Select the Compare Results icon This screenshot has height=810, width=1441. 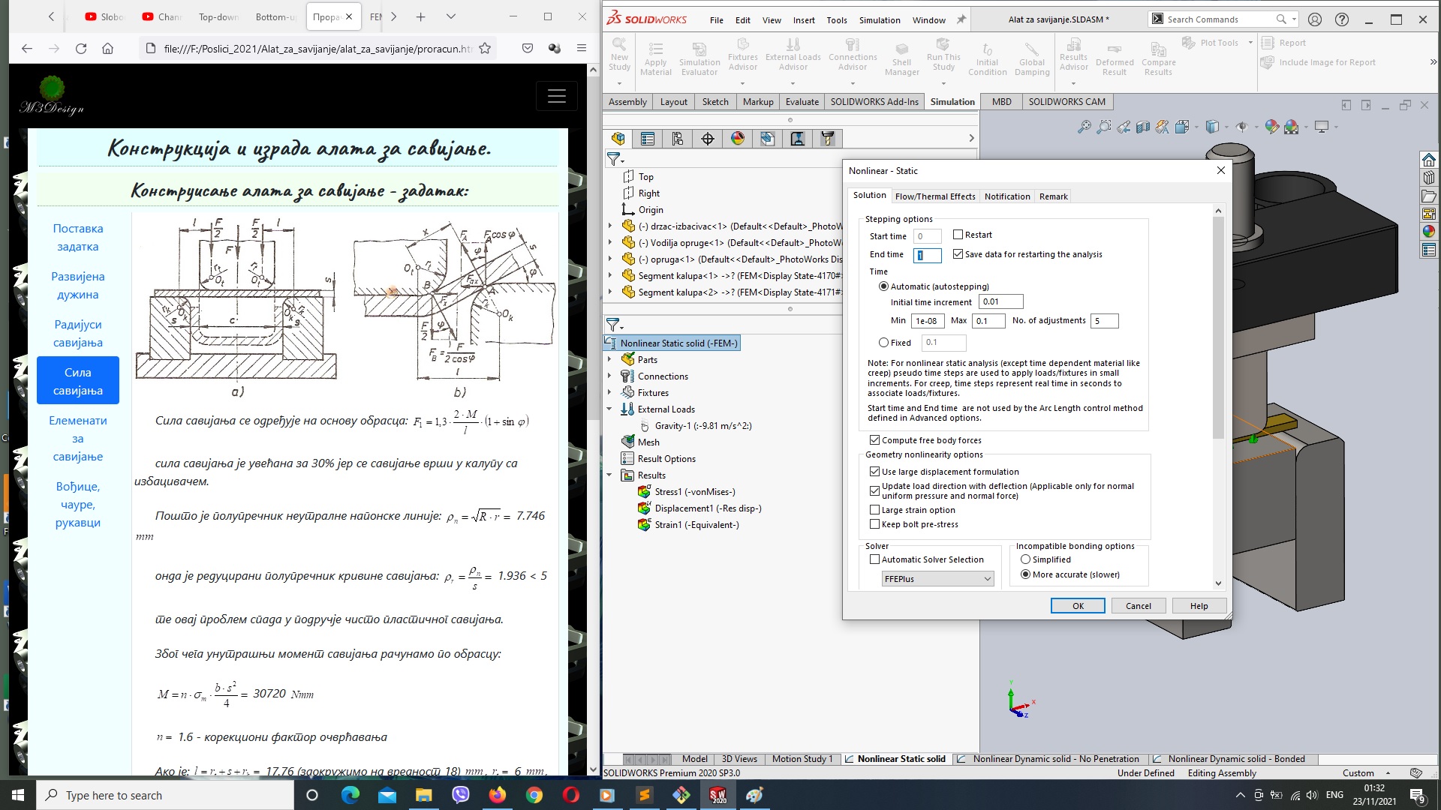pyautogui.click(x=1158, y=50)
